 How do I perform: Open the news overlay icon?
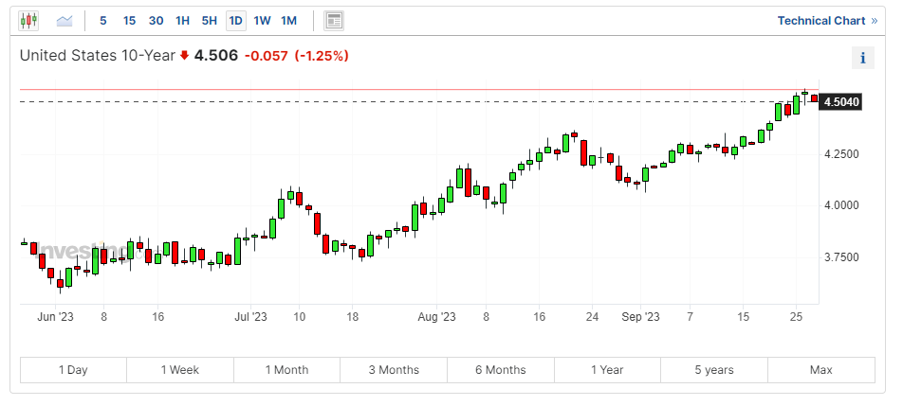pyautogui.click(x=334, y=20)
